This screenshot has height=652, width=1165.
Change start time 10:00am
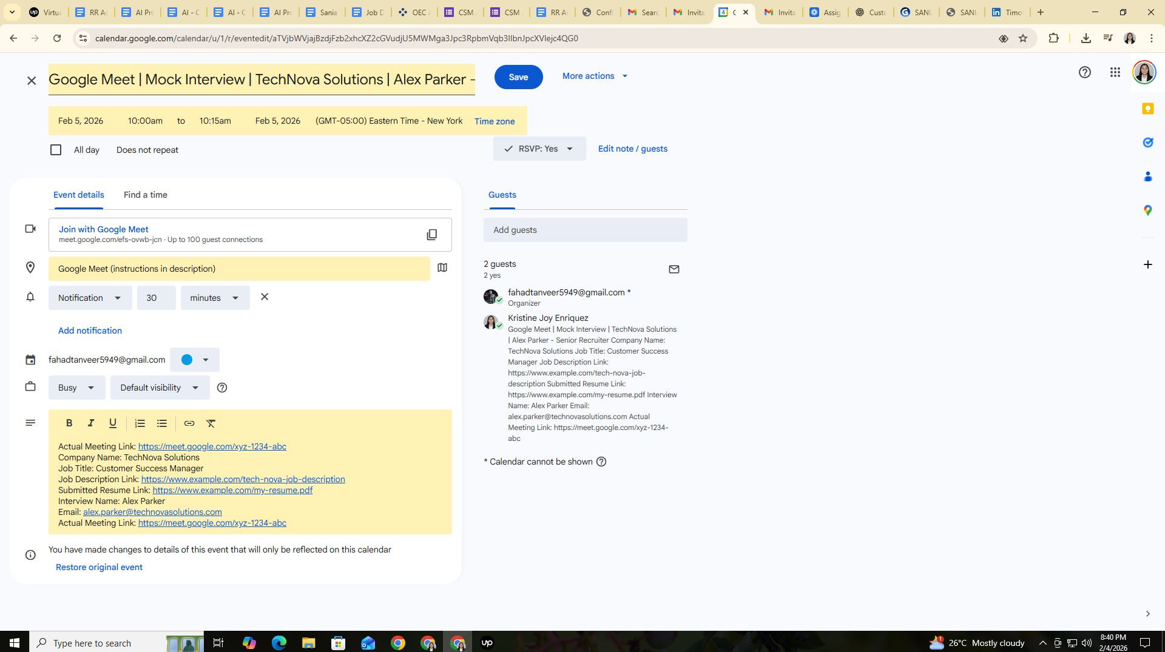(x=145, y=121)
